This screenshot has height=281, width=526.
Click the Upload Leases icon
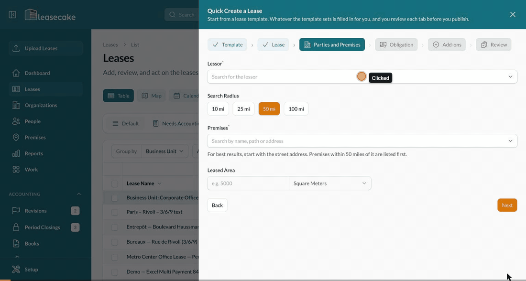point(16,48)
